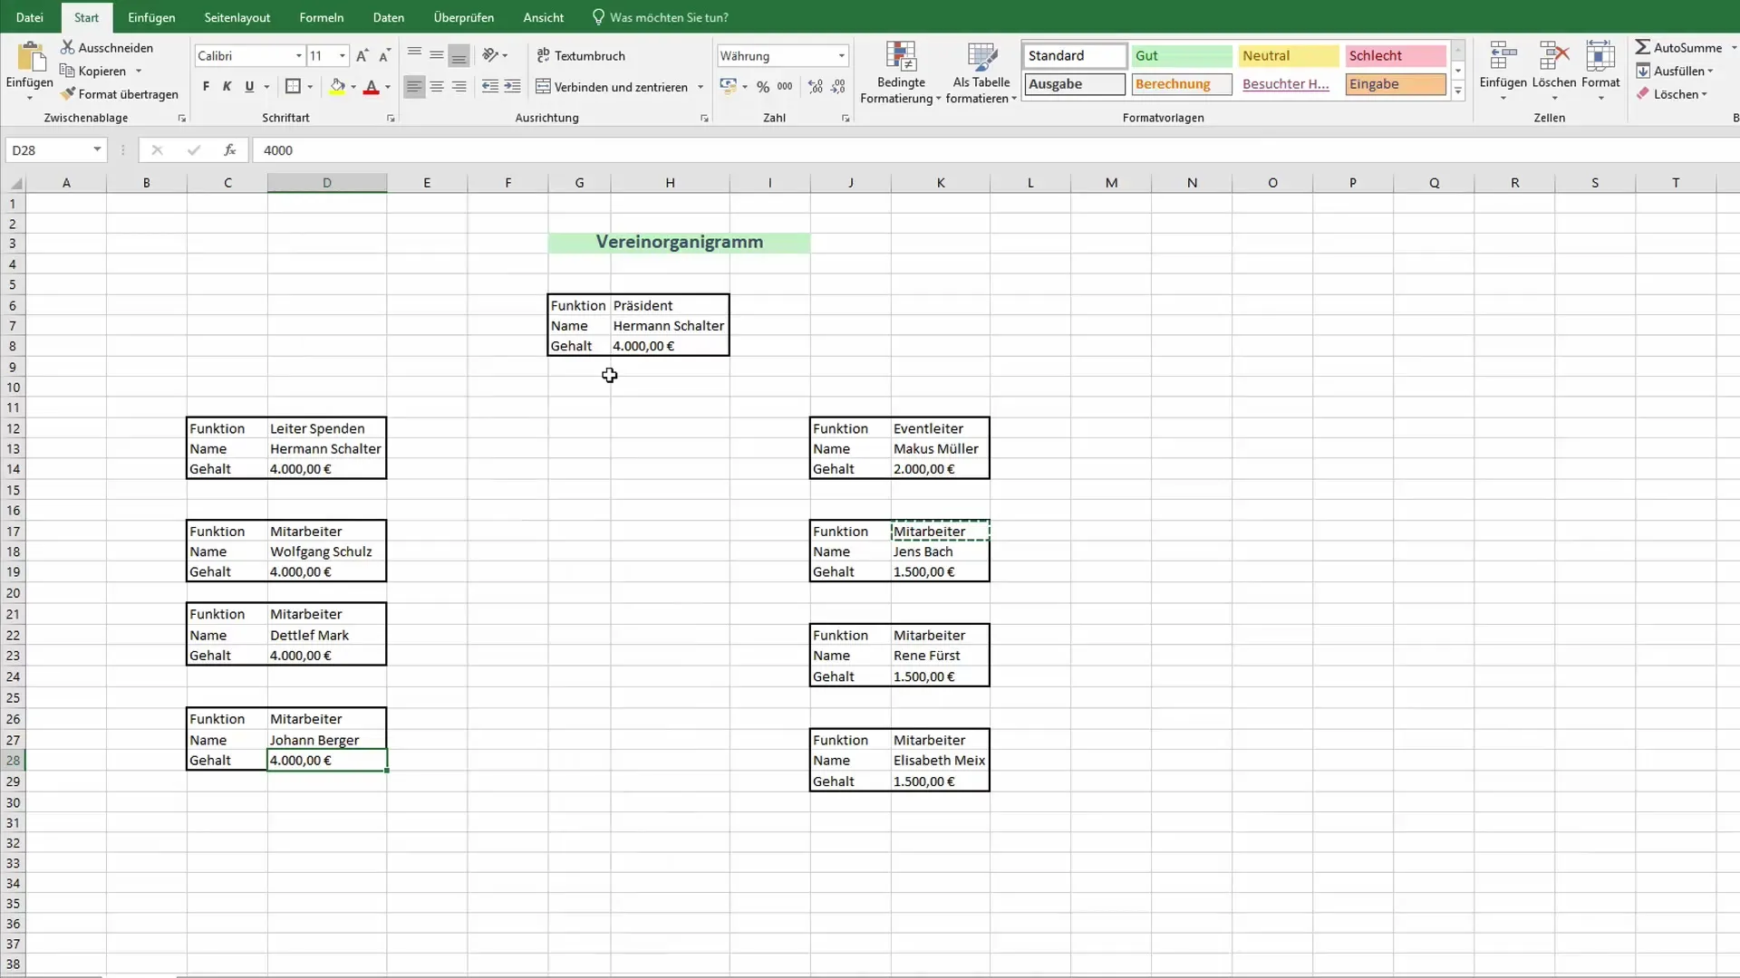Apply percent style format
The width and height of the screenshot is (1740, 978).
coord(763,87)
